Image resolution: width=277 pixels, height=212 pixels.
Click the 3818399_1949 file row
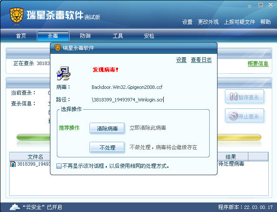click(30, 164)
